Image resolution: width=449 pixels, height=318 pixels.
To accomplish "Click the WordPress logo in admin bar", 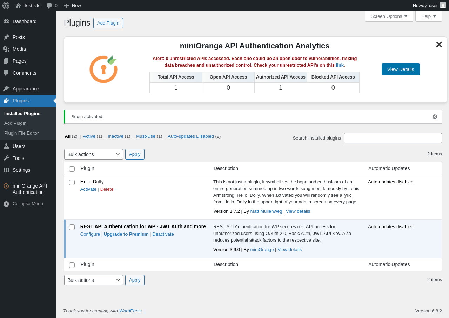I will point(6,6).
